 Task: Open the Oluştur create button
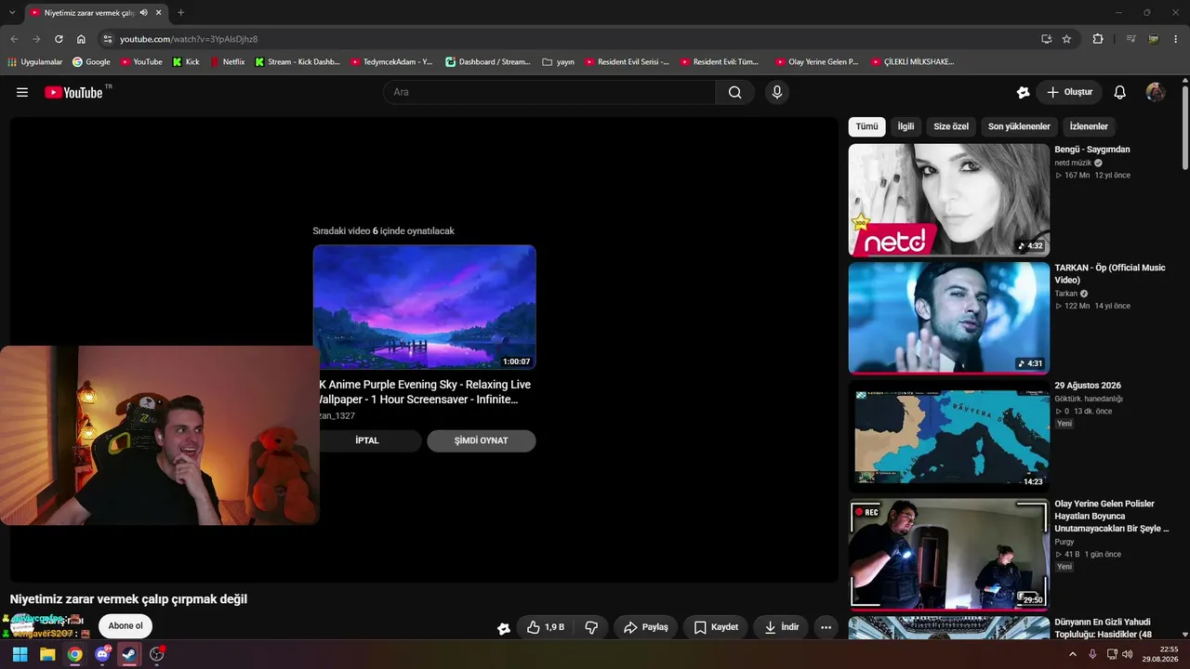[1069, 92]
